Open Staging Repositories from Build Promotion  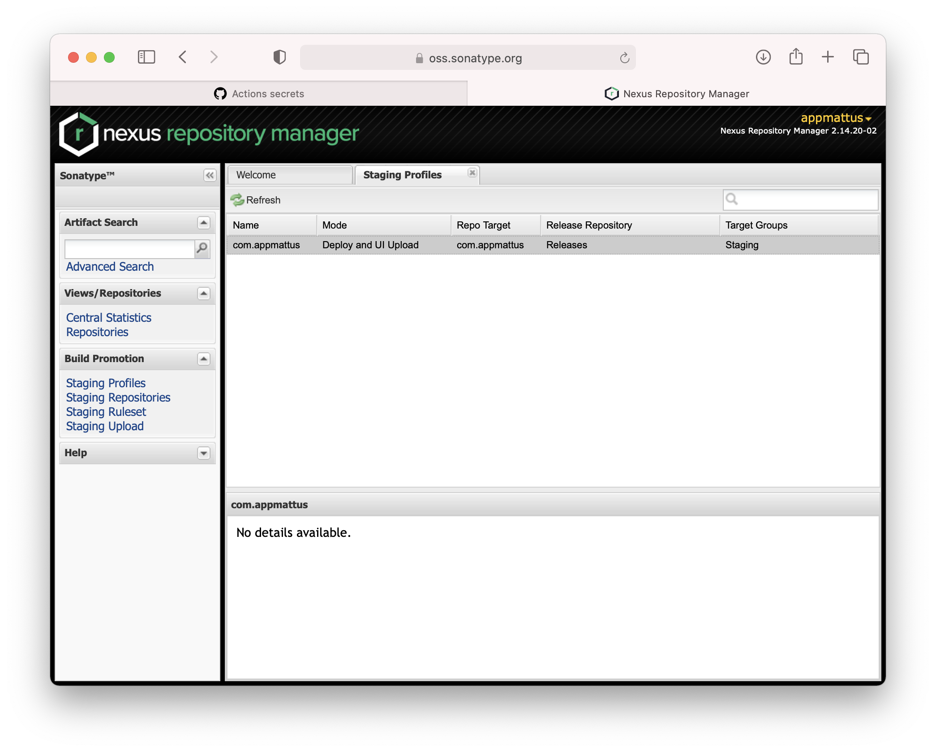point(118,398)
